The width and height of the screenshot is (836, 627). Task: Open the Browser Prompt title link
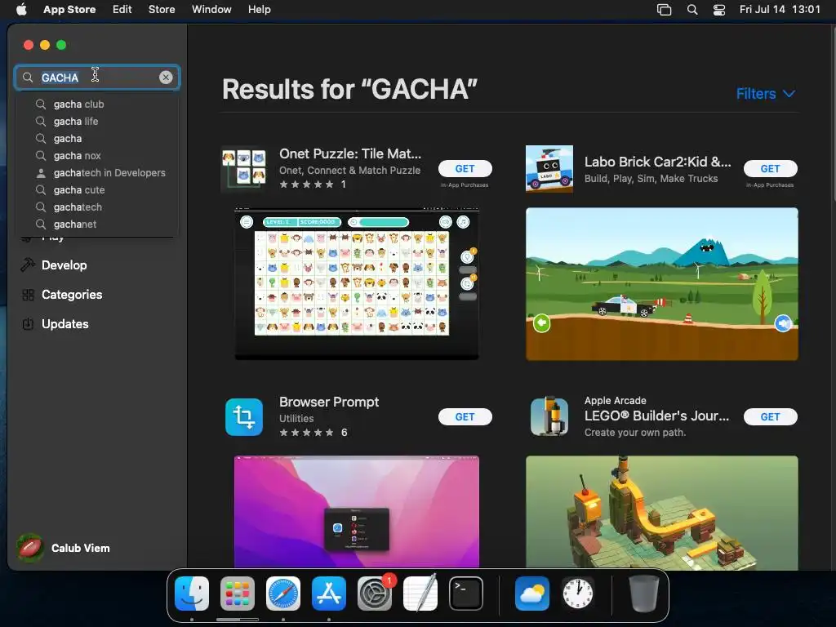pos(329,402)
